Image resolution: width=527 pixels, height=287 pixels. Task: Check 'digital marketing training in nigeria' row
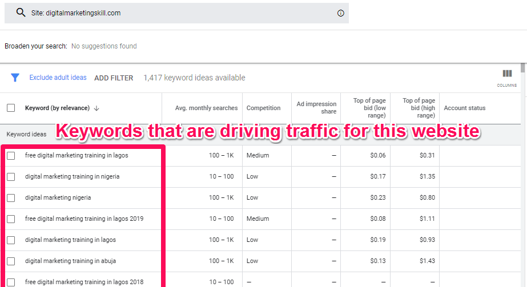(x=11, y=176)
